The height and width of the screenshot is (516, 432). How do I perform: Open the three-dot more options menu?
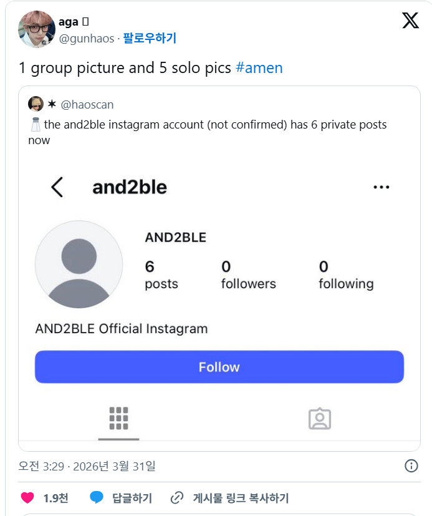[381, 187]
